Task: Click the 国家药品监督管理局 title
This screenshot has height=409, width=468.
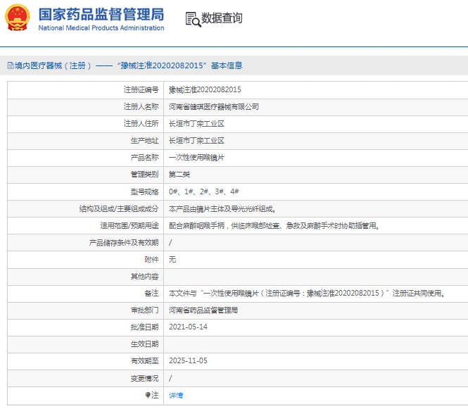Action: point(101,14)
